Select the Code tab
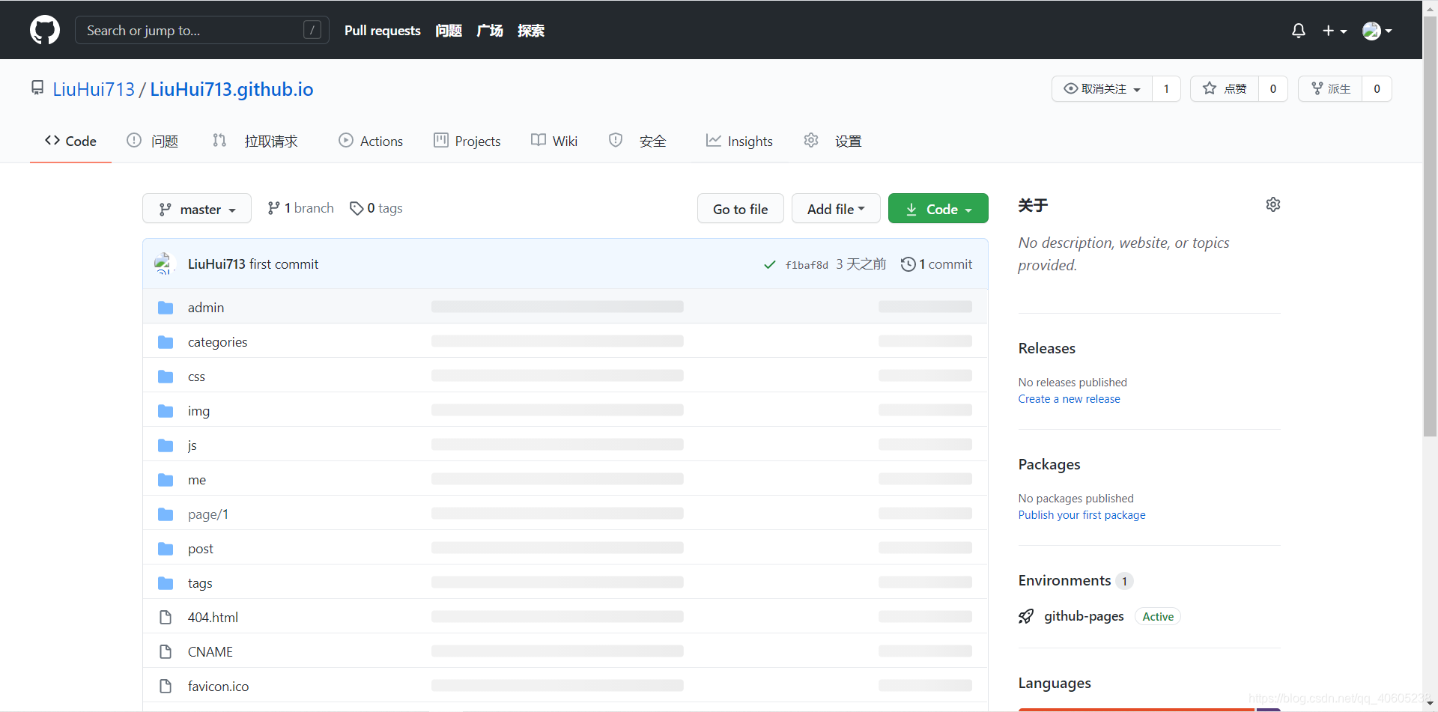The height and width of the screenshot is (712, 1438). point(70,141)
